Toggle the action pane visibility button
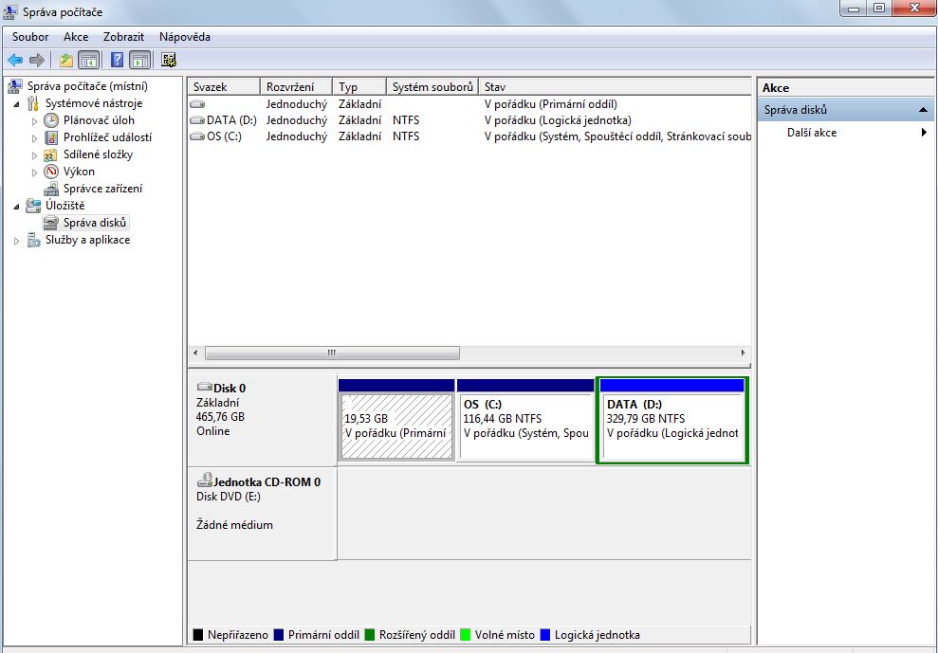Screen dimensions: 938x653 coord(139,61)
